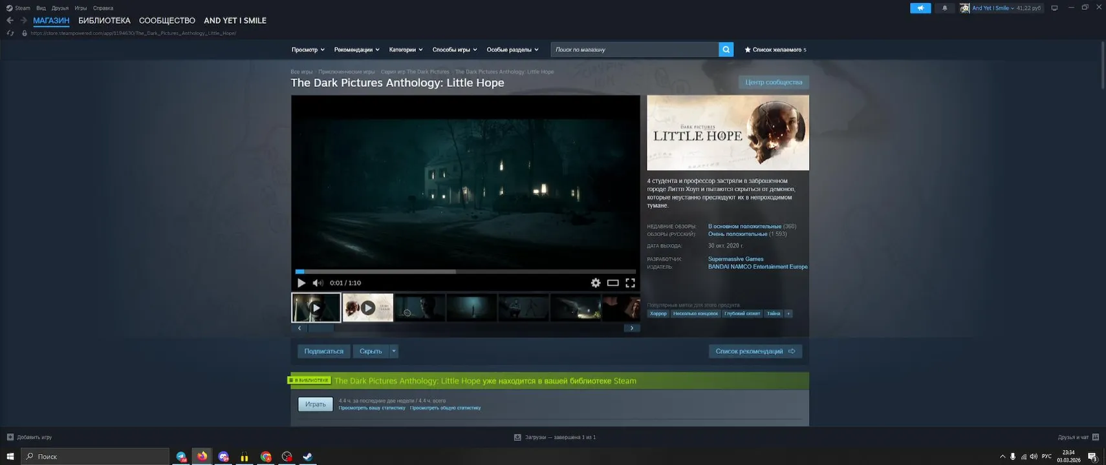This screenshot has height=465, width=1106.
Task: Open the Supermassive Games developer link
Action: 735,259
